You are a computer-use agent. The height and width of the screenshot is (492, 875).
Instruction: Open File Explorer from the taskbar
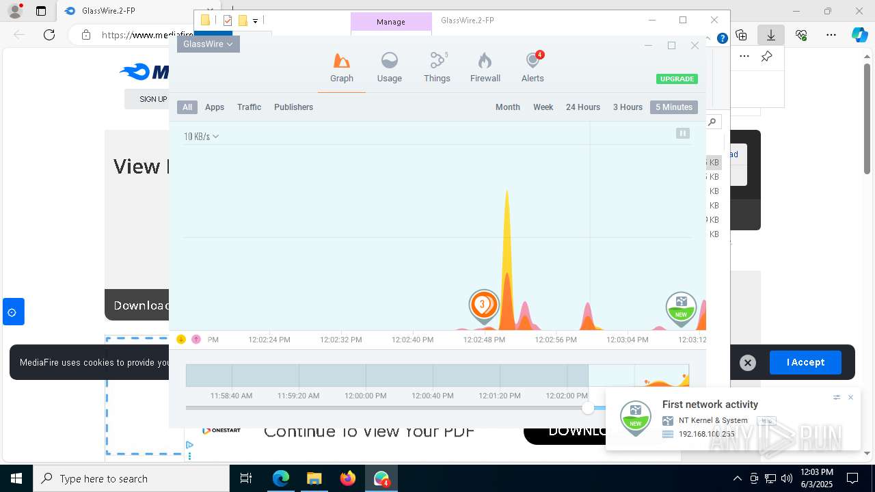314,478
